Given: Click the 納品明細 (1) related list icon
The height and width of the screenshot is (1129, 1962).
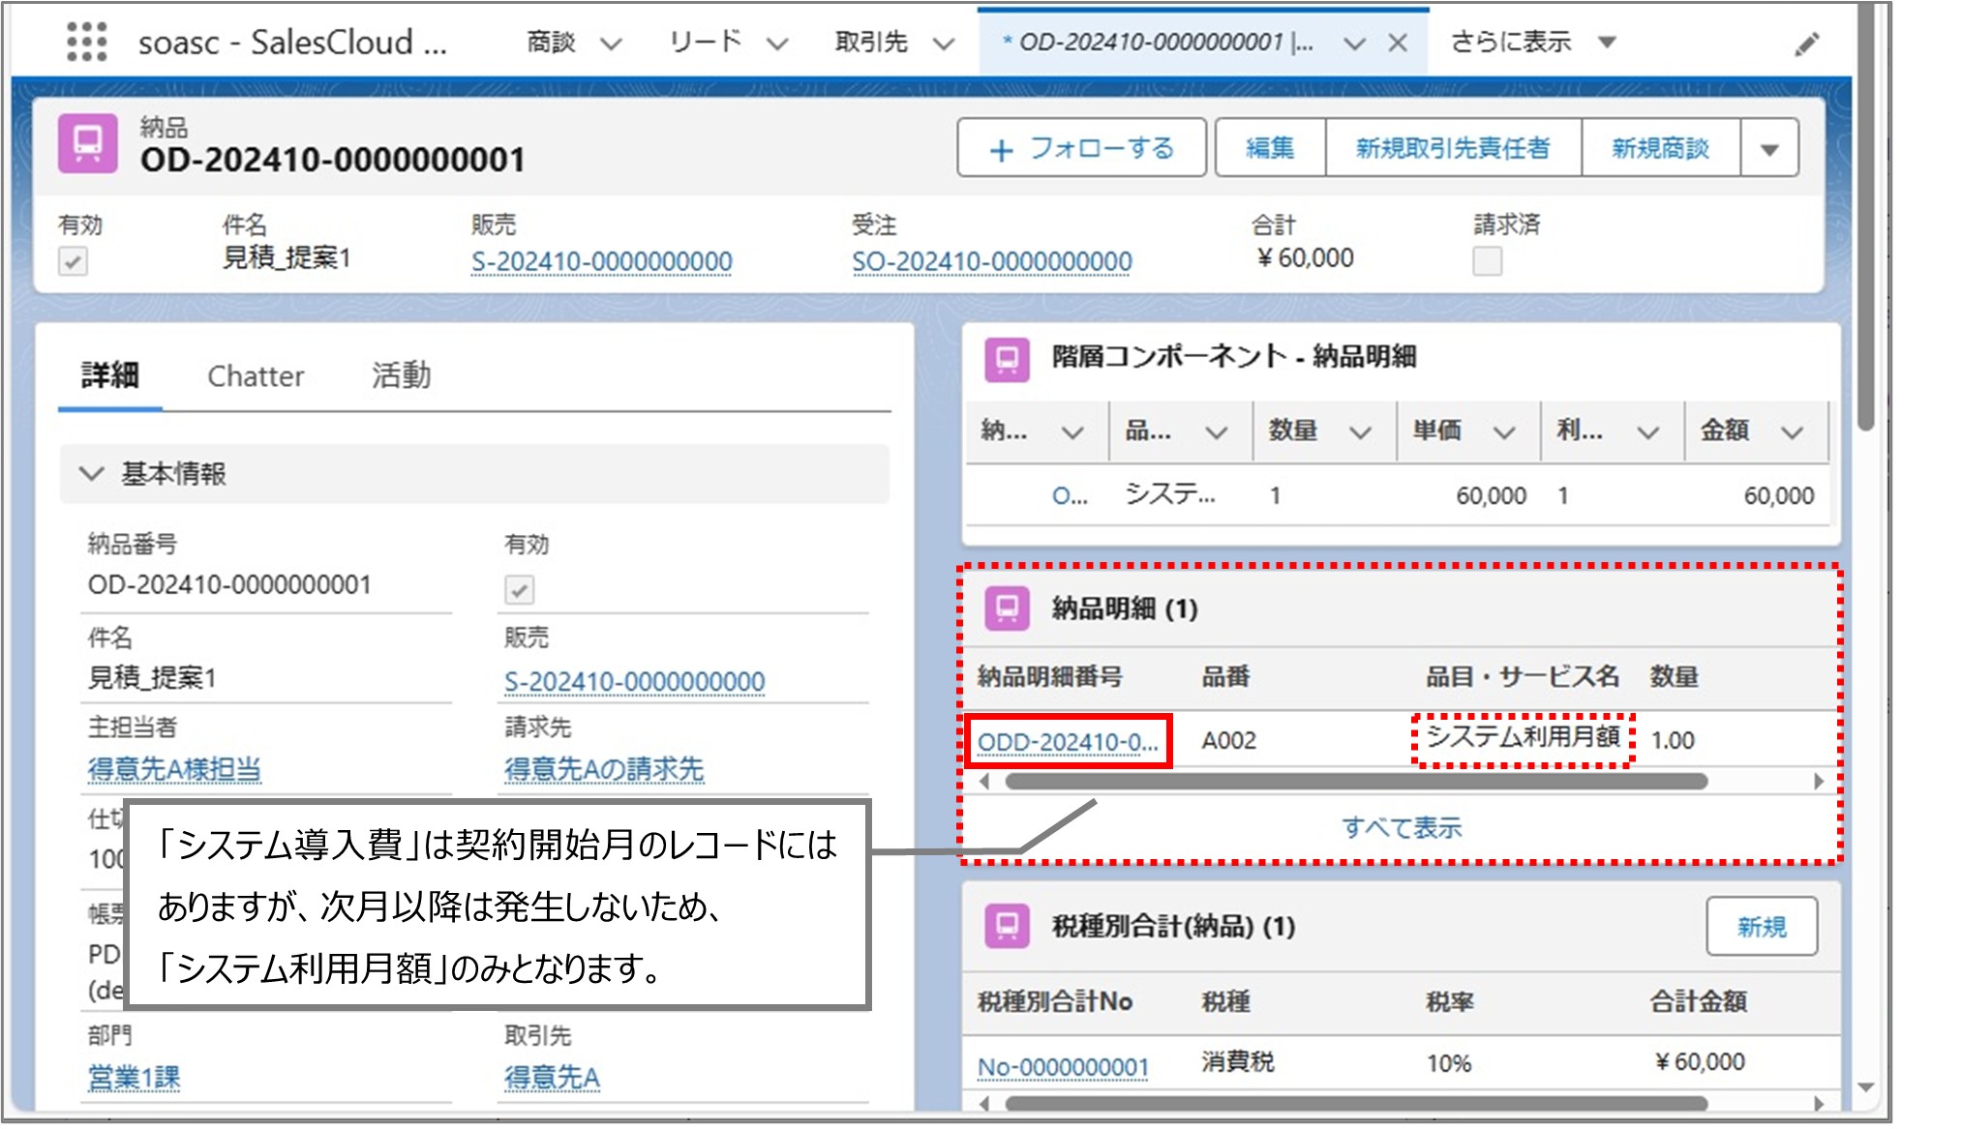Looking at the screenshot, I should coord(1007,609).
